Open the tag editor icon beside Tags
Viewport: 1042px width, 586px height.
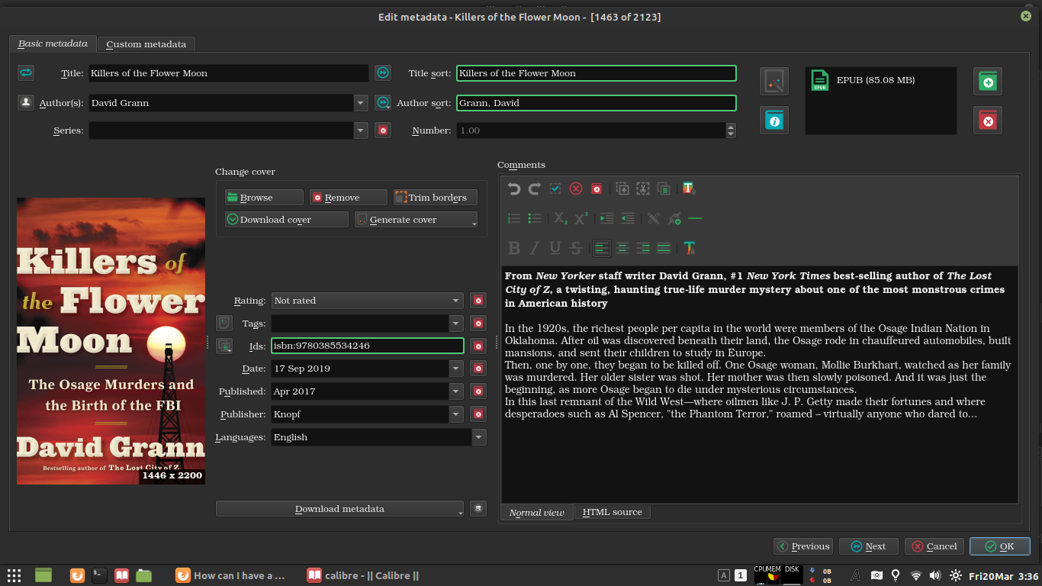224,324
